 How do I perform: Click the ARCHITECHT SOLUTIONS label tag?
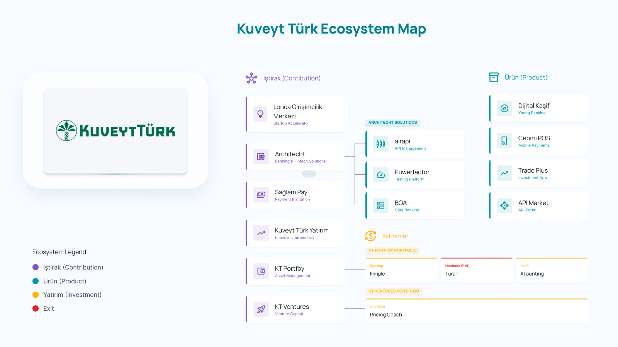pyautogui.click(x=392, y=123)
